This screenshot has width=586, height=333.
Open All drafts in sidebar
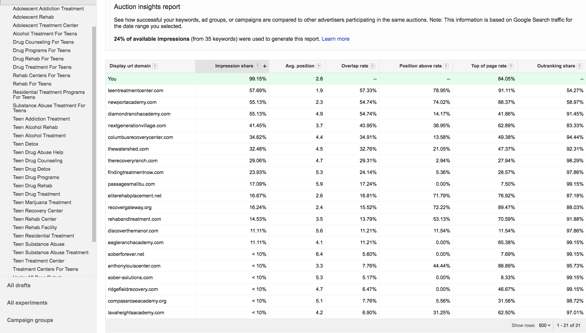tap(19, 285)
